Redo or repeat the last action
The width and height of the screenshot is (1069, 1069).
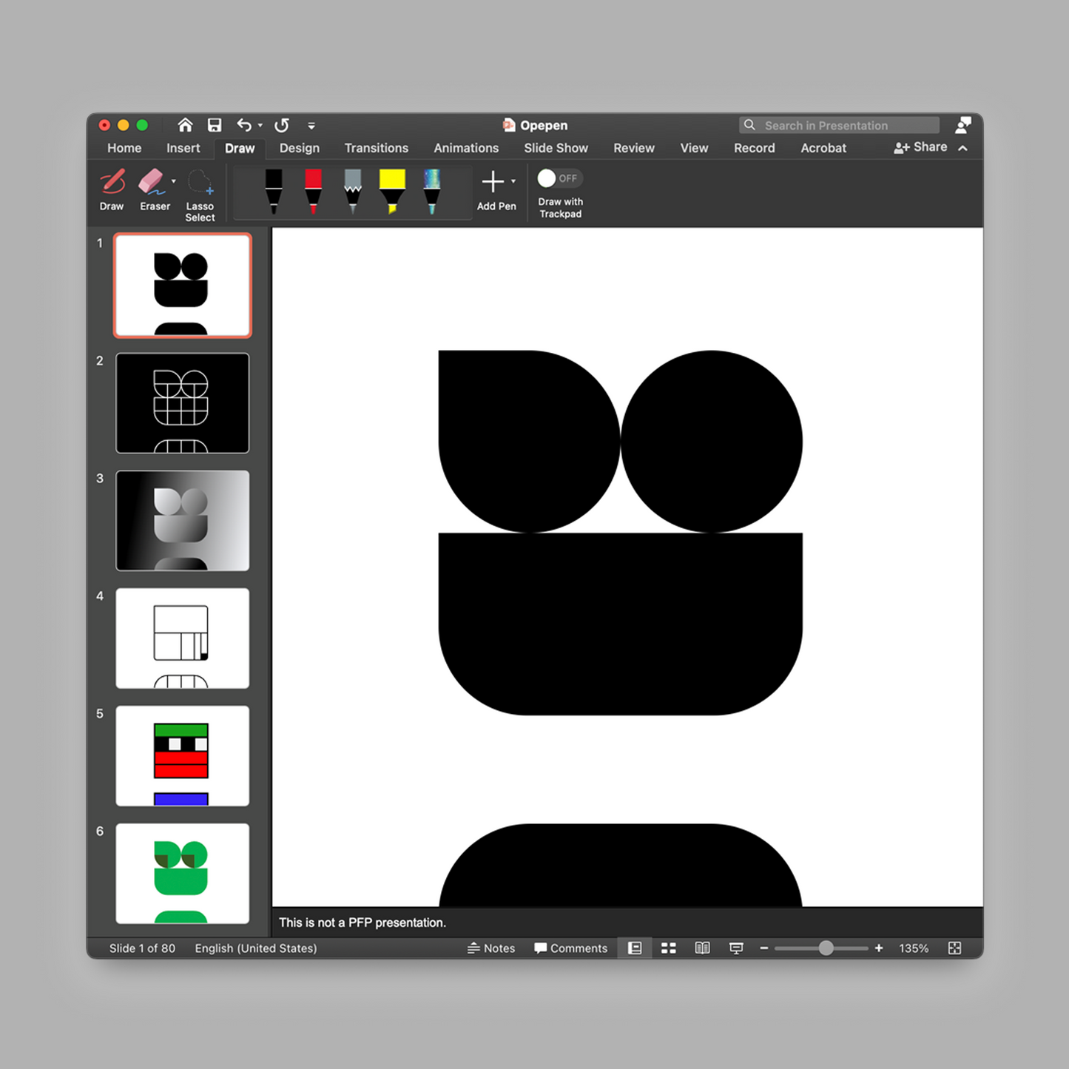[x=282, y=125]
